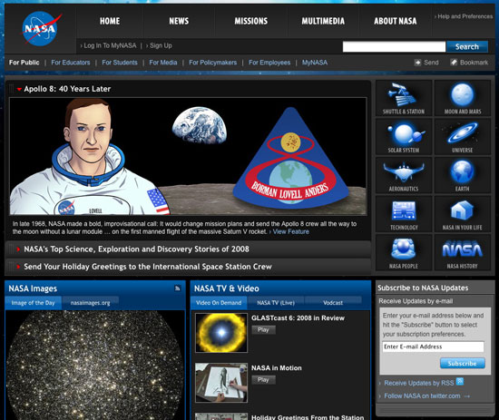Click the site search input field

pyautogui.click(x=394, y=47)
